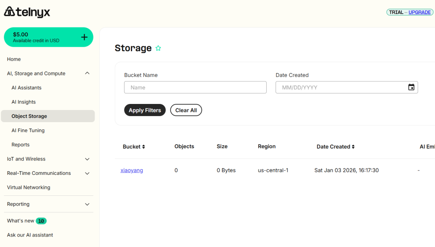Image resolution: width=435 pixels, height=247 pixels.
Task: Expand the Real-Time Communications section
Action: pos(87,173)
